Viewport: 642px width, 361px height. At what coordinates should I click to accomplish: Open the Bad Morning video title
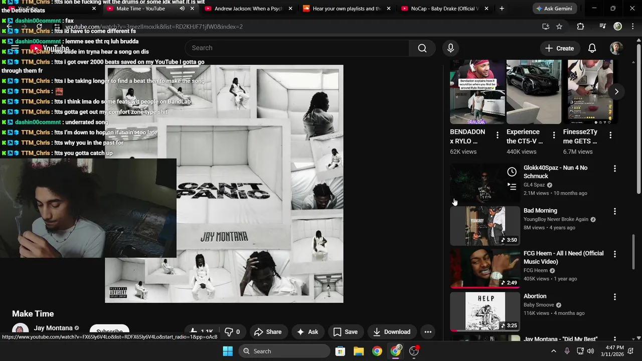540,211
